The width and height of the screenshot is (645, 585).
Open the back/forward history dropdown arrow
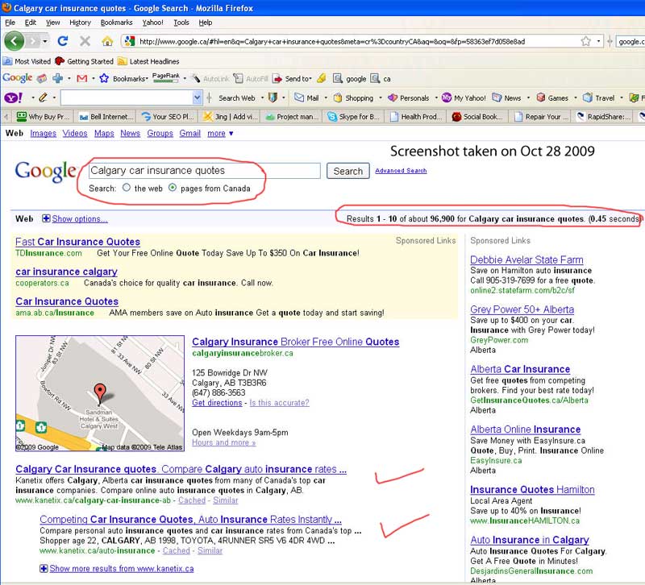click(x=45, y=41)
